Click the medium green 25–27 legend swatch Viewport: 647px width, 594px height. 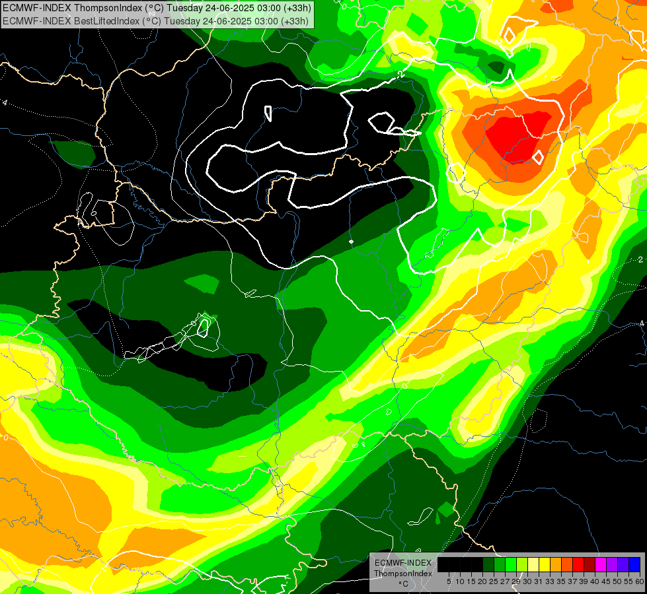pyautogui.click(x=499, y=564)
